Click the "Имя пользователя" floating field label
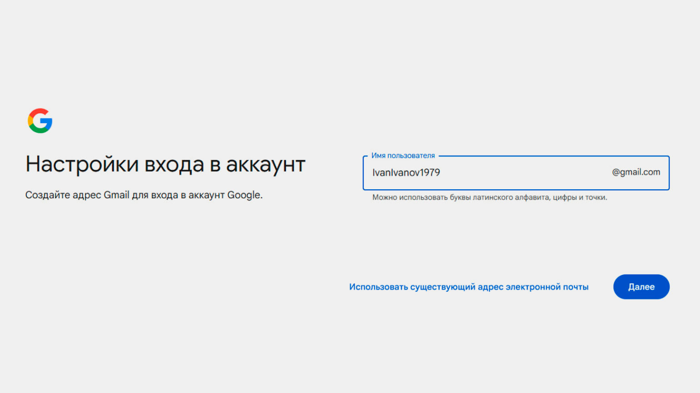 403,156
